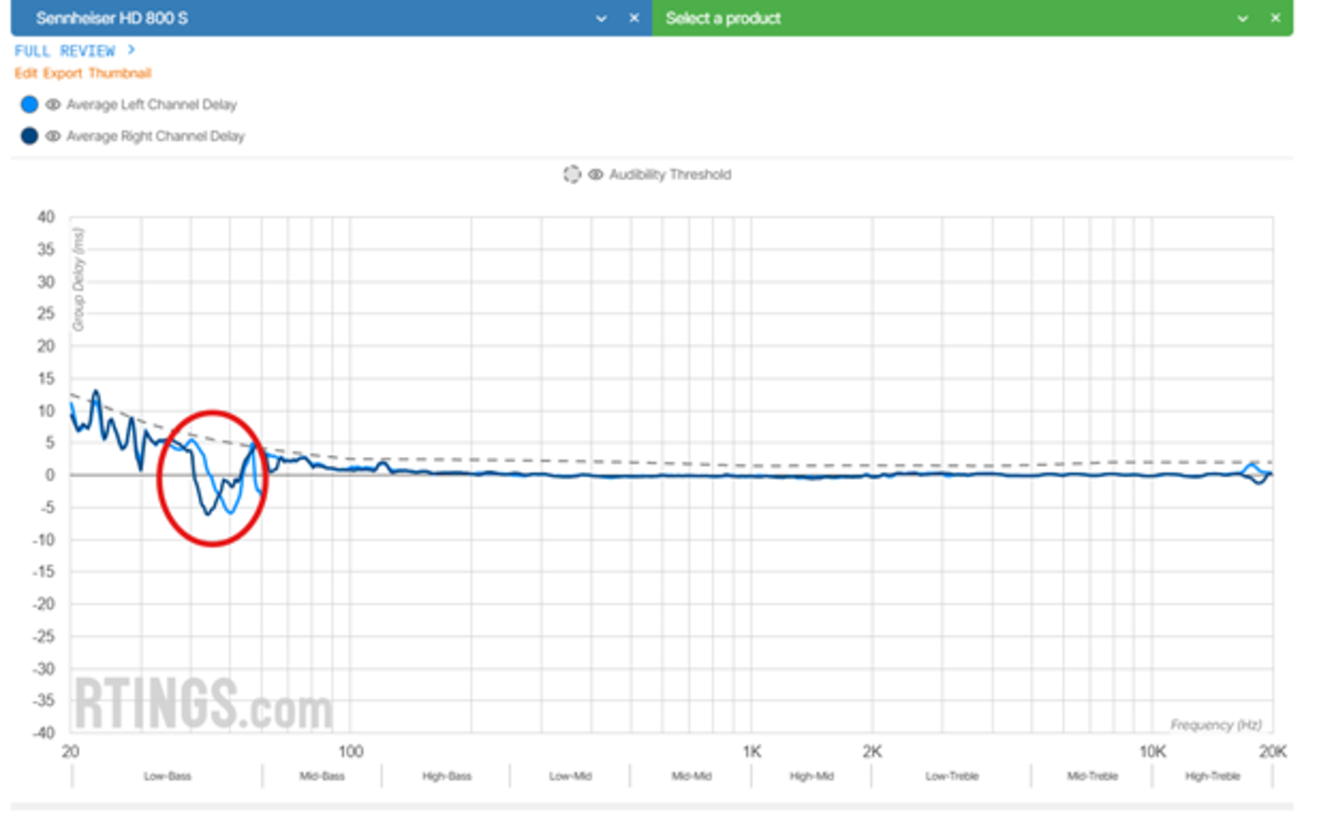The height and width of the screenshot is (834, 1334).
Task: Click the chevron arrow beside FULL REVIEW
Action: (x=131, y=50)
